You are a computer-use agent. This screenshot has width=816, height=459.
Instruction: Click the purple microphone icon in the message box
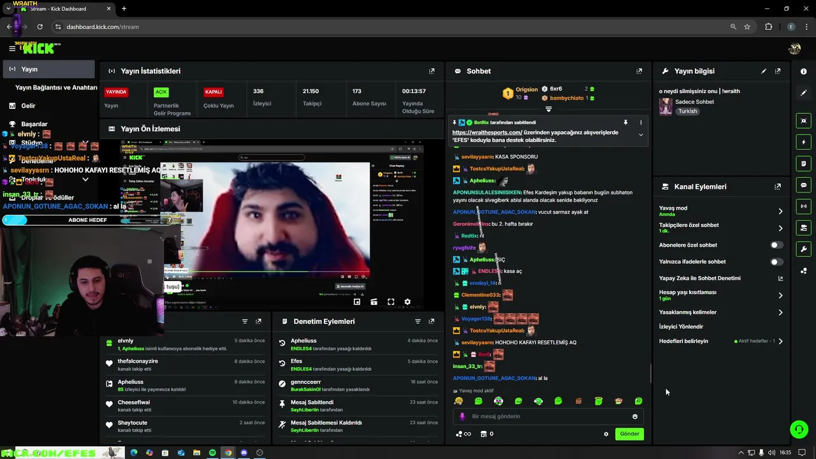click(x=462, y=416)
